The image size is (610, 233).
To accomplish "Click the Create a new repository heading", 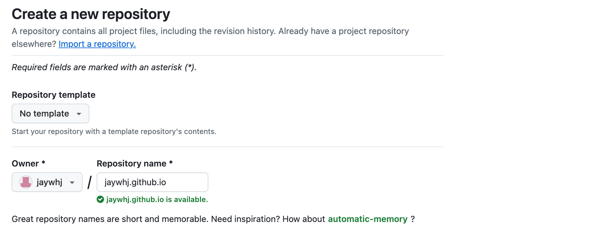I will [x=91, y=14].
